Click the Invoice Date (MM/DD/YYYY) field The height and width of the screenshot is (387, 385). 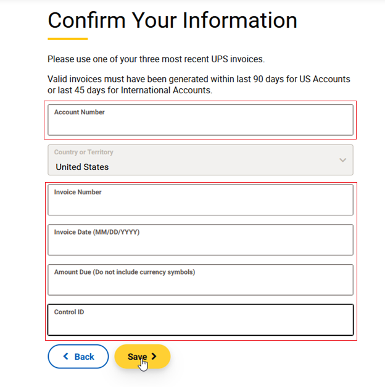(201, 243)
